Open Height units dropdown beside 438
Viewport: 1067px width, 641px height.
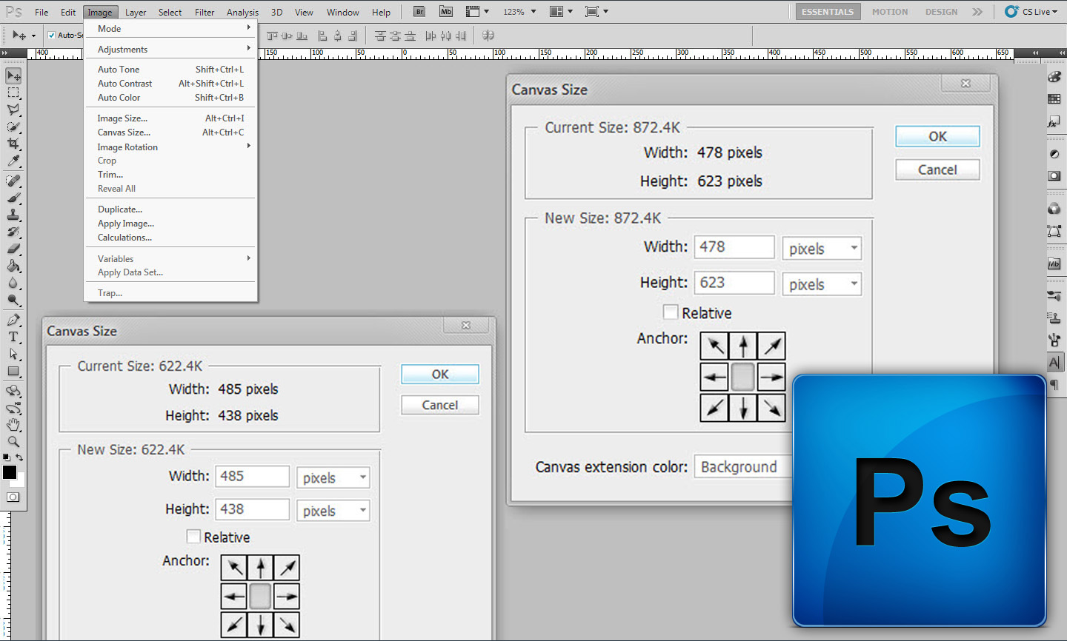point(333,510)
